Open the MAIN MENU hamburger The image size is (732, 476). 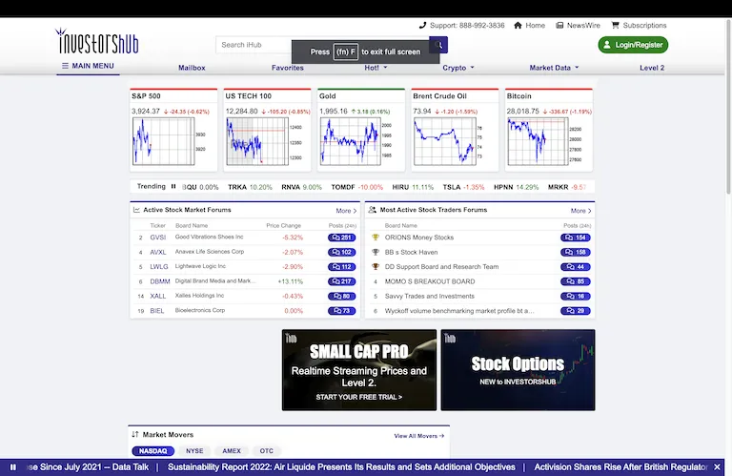(88, 67)
